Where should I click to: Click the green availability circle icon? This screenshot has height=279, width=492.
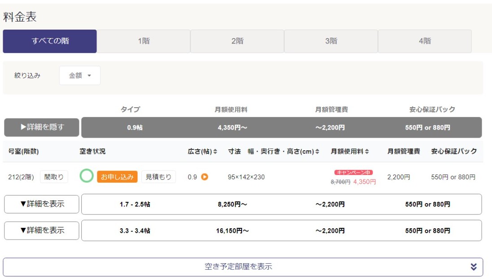(x=87, y=175)
